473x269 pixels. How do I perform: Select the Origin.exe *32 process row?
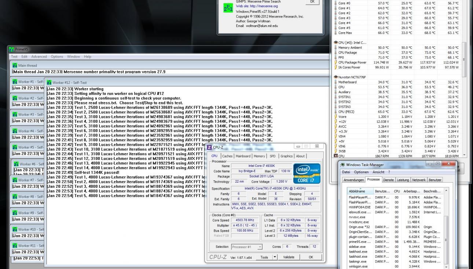(x=395, y=227)
